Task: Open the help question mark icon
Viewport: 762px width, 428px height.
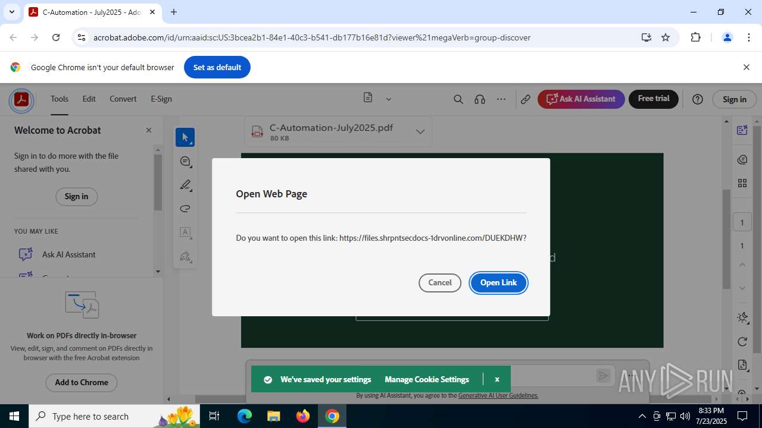Action: tap(698, 99)
